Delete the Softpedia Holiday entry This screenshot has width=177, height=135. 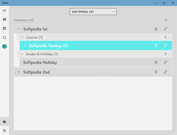tap(156, 62)
